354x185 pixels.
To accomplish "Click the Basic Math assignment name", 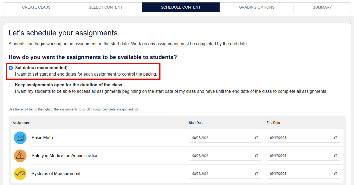I will point(42,138).
